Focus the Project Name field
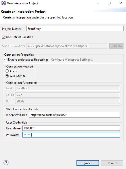Image resolution: width=126 pixels, height=169 pixels. click(75, 29)
